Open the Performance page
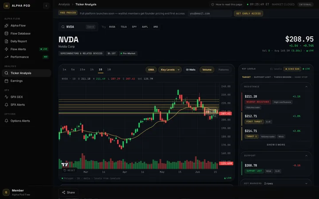This screenshot has width=319, height=199. click(27, 57)
